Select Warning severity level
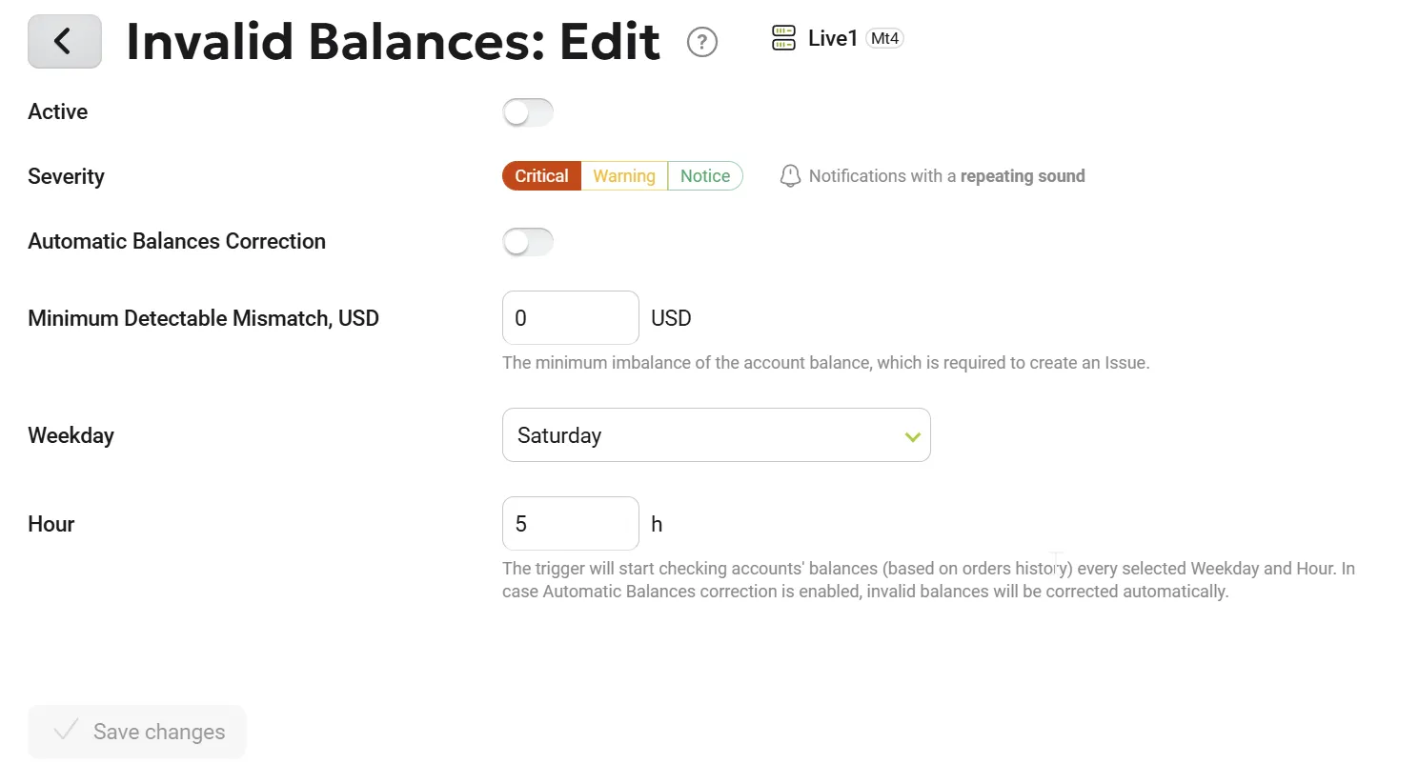This screenshot has height=784, width=1419. [624, 176]
